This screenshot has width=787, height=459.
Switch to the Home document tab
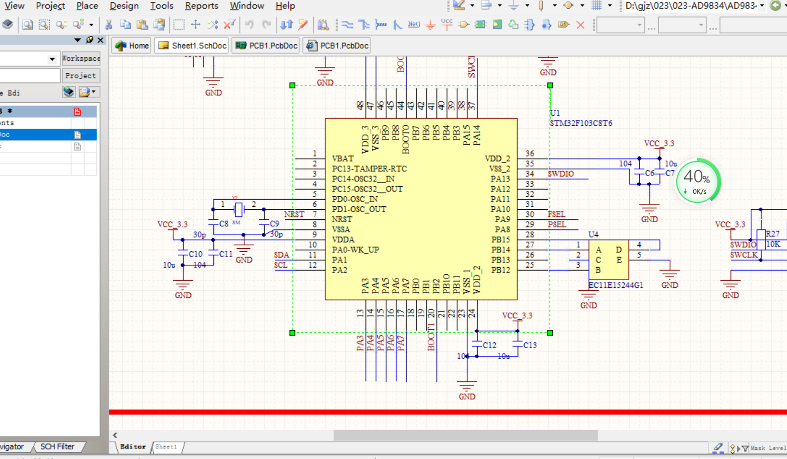[132, 45]
